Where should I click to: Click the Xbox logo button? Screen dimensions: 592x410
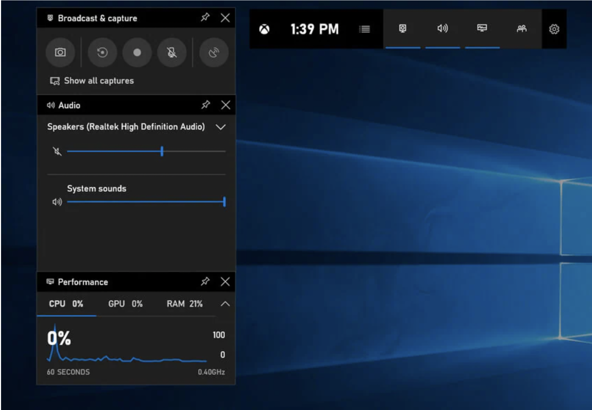point(264,29)
